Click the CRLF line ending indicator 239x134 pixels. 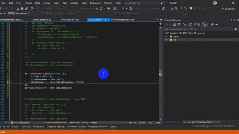click(158, 122)
